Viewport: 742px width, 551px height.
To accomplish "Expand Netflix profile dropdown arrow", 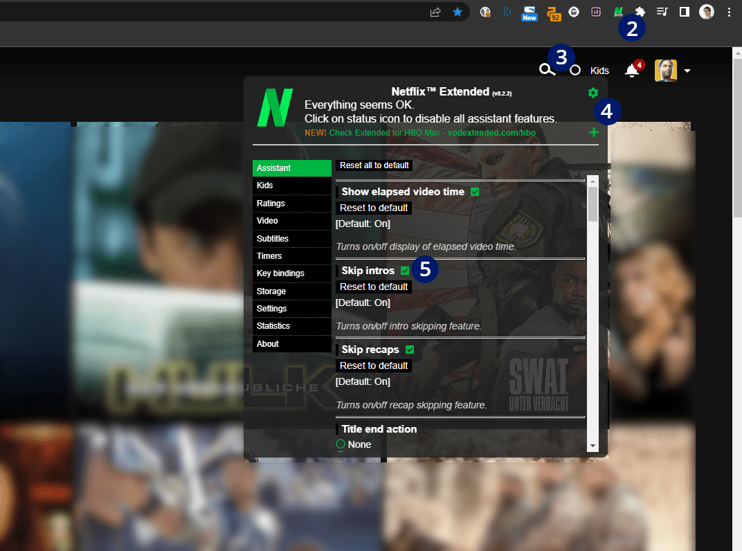I will point(687,71).
